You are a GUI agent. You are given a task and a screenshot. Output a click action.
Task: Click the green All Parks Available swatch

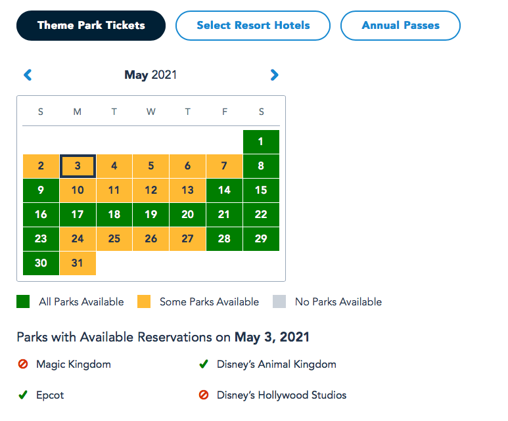[23, 302]
